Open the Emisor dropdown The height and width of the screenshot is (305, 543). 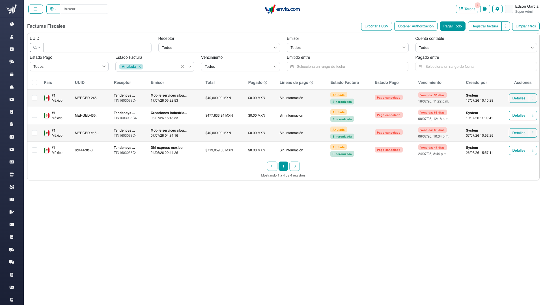(348, 48)
